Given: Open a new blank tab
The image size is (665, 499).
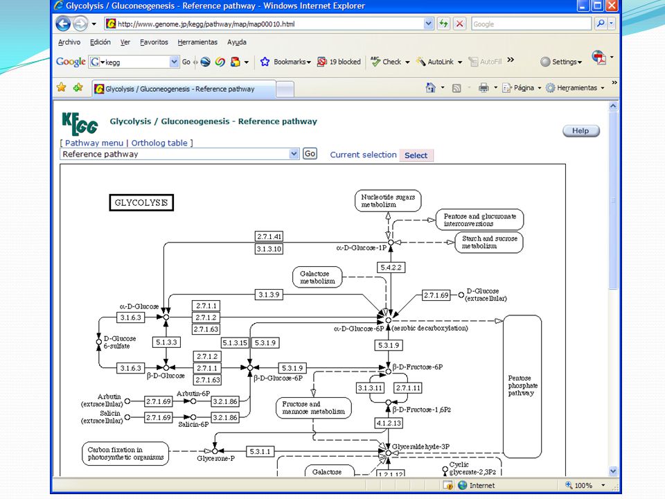Looking at the screenshot, I should coord(285,89).
